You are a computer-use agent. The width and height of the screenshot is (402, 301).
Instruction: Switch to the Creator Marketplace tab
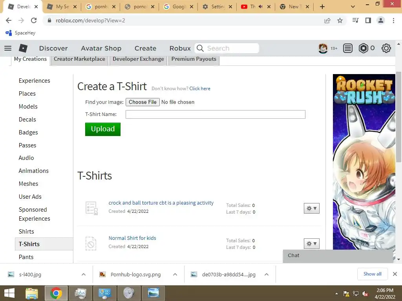tap(79, 59)
